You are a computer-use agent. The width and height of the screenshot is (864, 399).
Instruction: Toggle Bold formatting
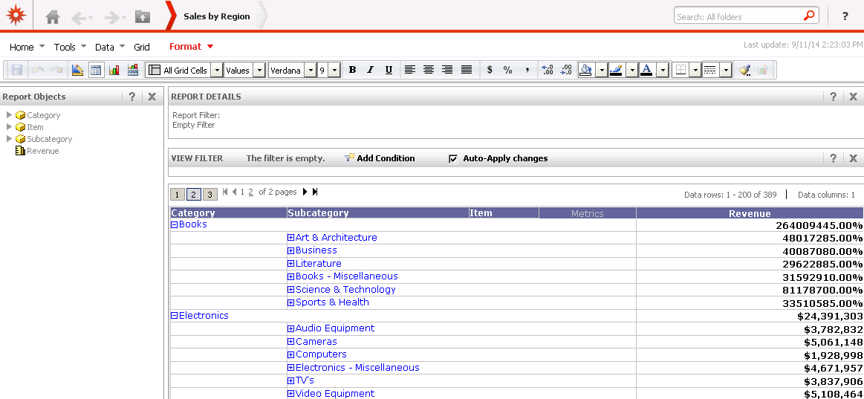pyautogui.click(x=353, y=70)
